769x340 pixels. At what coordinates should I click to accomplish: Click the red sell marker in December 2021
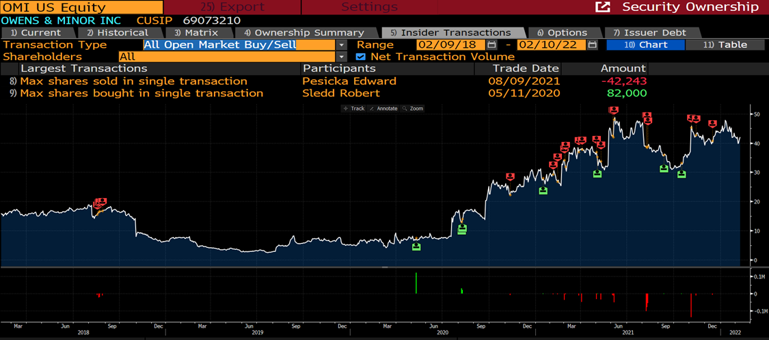pos(712,124)
